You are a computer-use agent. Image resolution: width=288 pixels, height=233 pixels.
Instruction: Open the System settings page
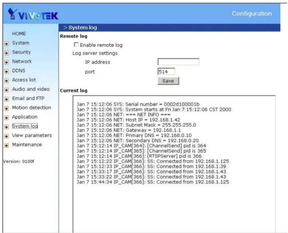(21, 43)
